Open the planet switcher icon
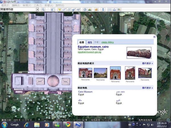 (96, 9)
